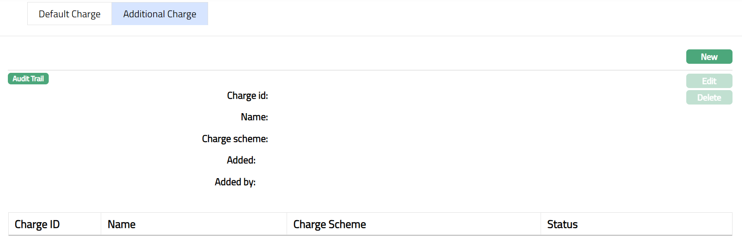Click the Name column header in table
This screenshot has width=742, height=244.
[x=121, y=224]
